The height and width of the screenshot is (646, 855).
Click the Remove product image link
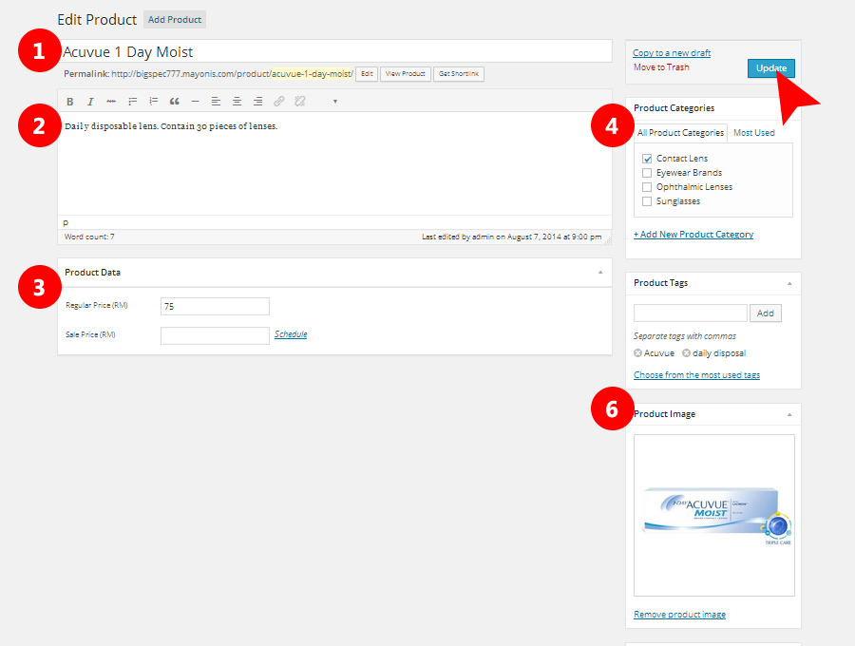[679, 615]
